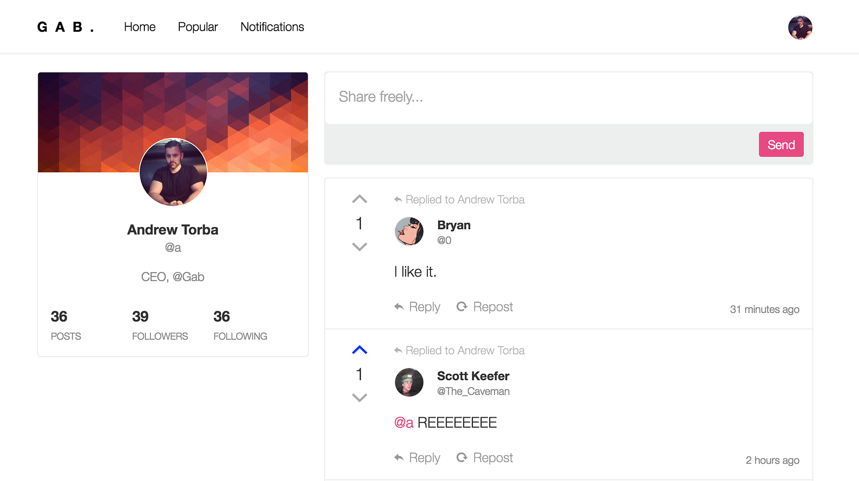Screen dimensions: 859x481
Task: Open the Popular tab
Action: click(x=198, y=27)
